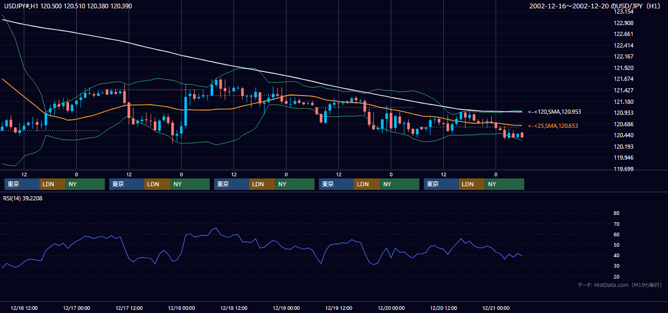Click price axis value 119.946
668x313 pixels.
click(624, 158)
